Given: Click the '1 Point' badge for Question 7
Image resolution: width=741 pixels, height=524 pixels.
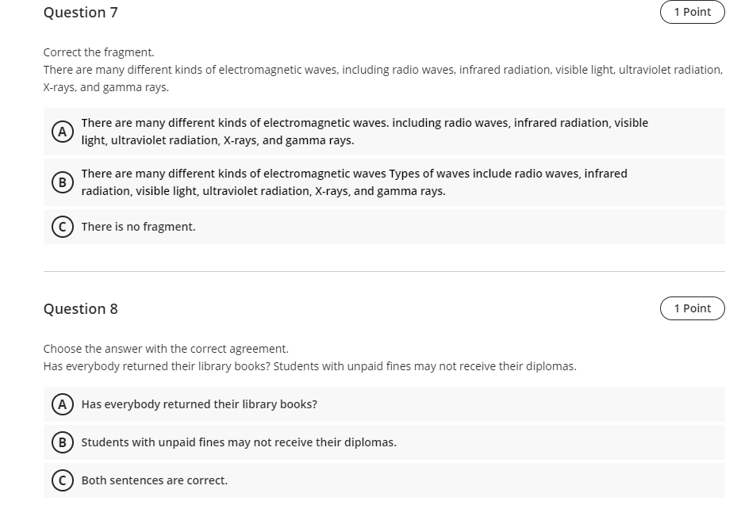Looking at the screenshot, I should click(x=692, y=12).
